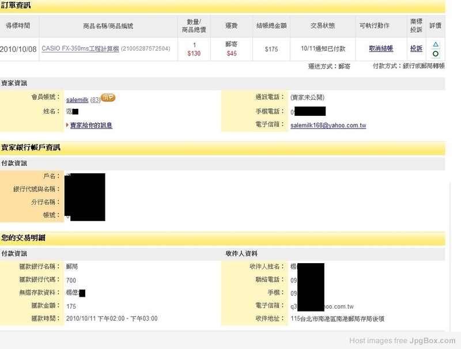Select the 賣家銀行帳戶資訊 section heading

click(31, 147)
